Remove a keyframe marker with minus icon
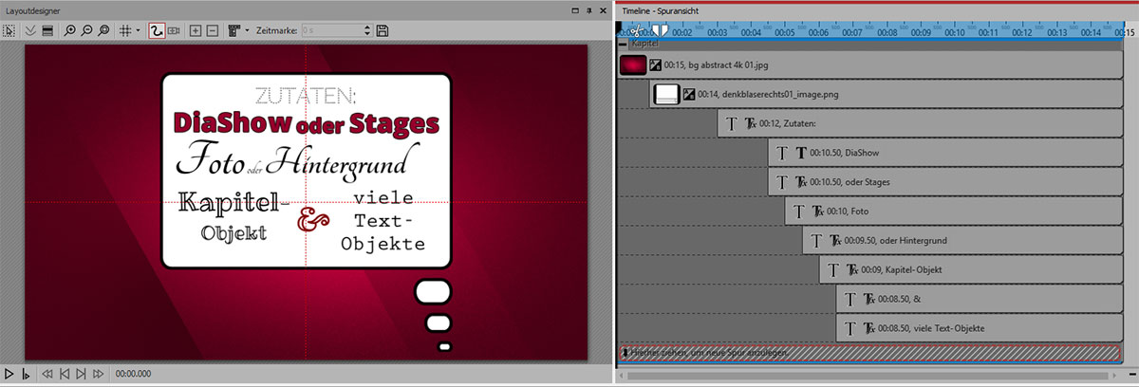This screenshot has width=1139, height=387. point(213,30)
